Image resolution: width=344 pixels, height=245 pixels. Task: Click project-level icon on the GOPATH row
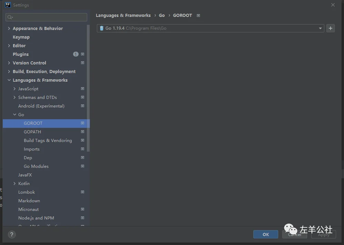click(82, 132)
